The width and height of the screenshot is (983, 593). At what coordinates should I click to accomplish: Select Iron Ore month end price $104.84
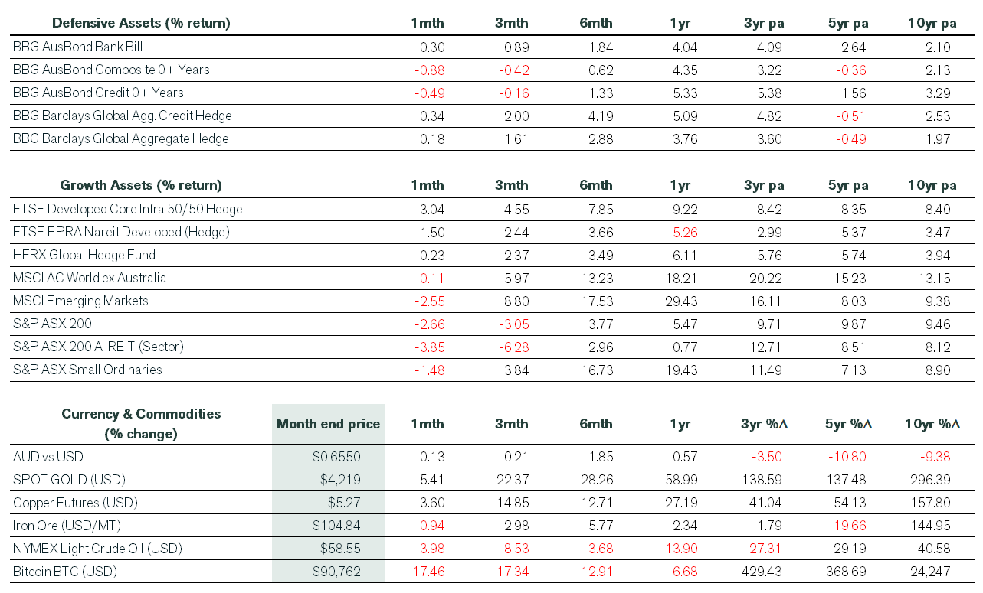pyautogui.click(x=336, y=526)
